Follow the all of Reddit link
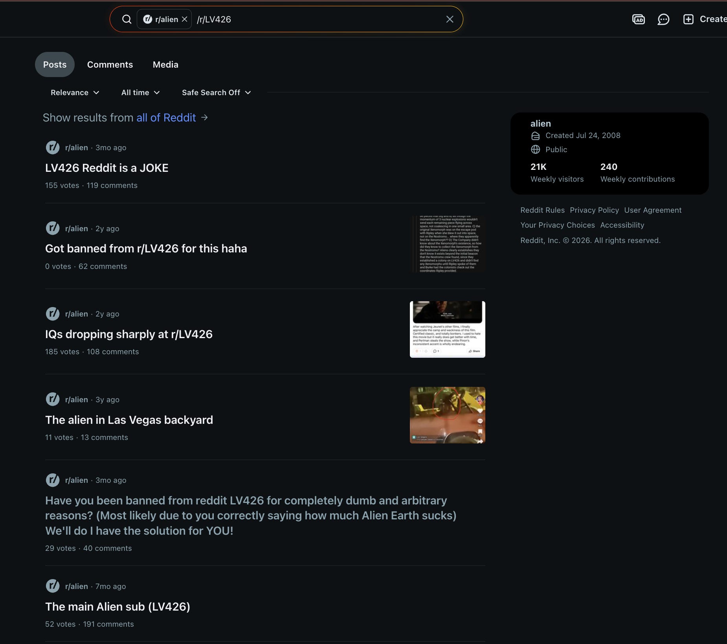727x644 pixels. click(x=166, y=118)
